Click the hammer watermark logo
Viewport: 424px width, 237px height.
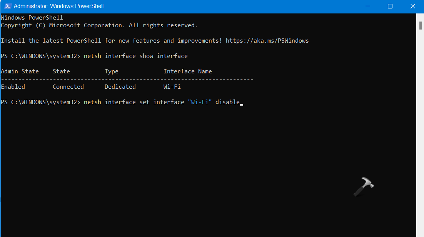364,187
